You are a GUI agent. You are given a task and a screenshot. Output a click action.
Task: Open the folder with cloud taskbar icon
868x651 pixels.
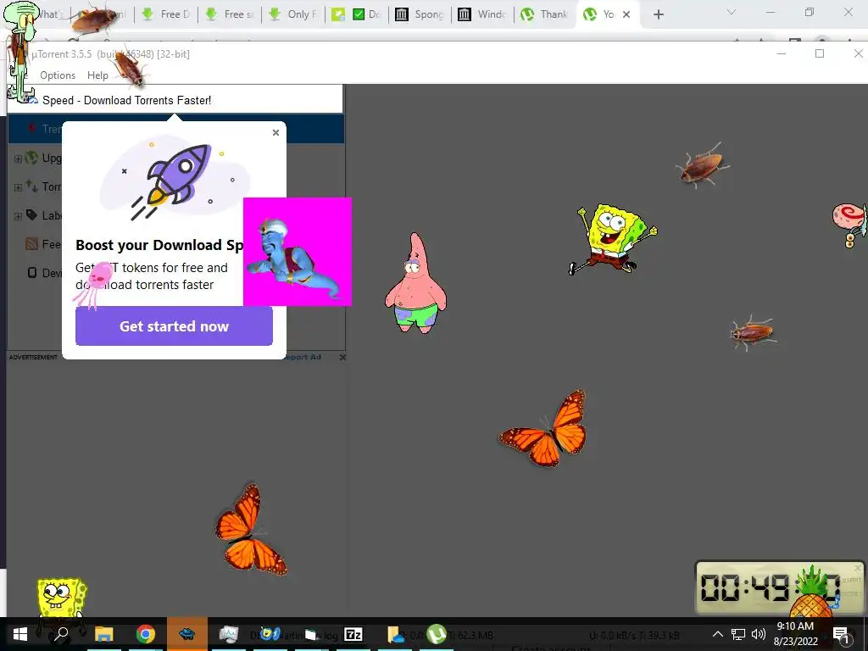395,634
